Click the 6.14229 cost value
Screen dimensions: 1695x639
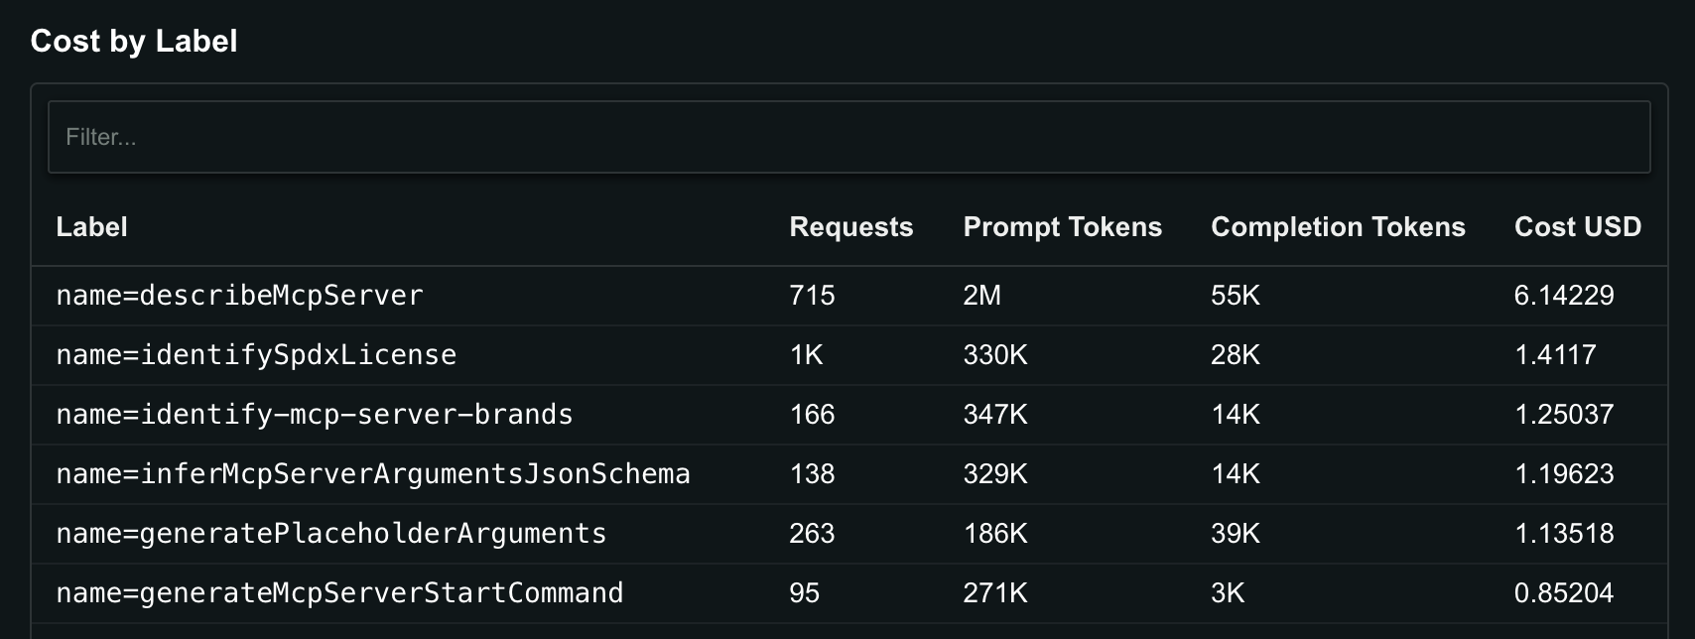(1563, 296)
